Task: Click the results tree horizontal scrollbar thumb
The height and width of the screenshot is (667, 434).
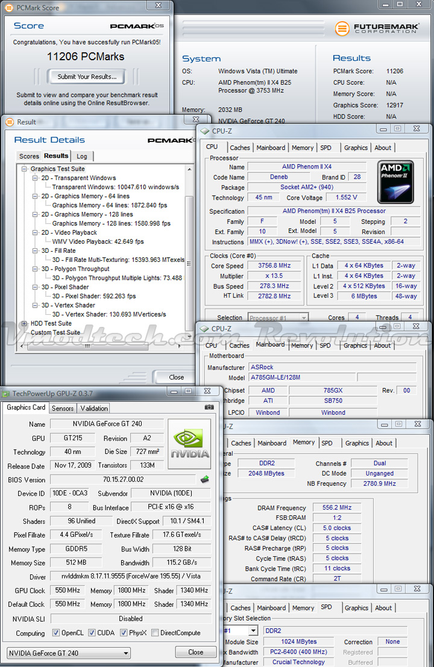Action: [x=88, y=346]
